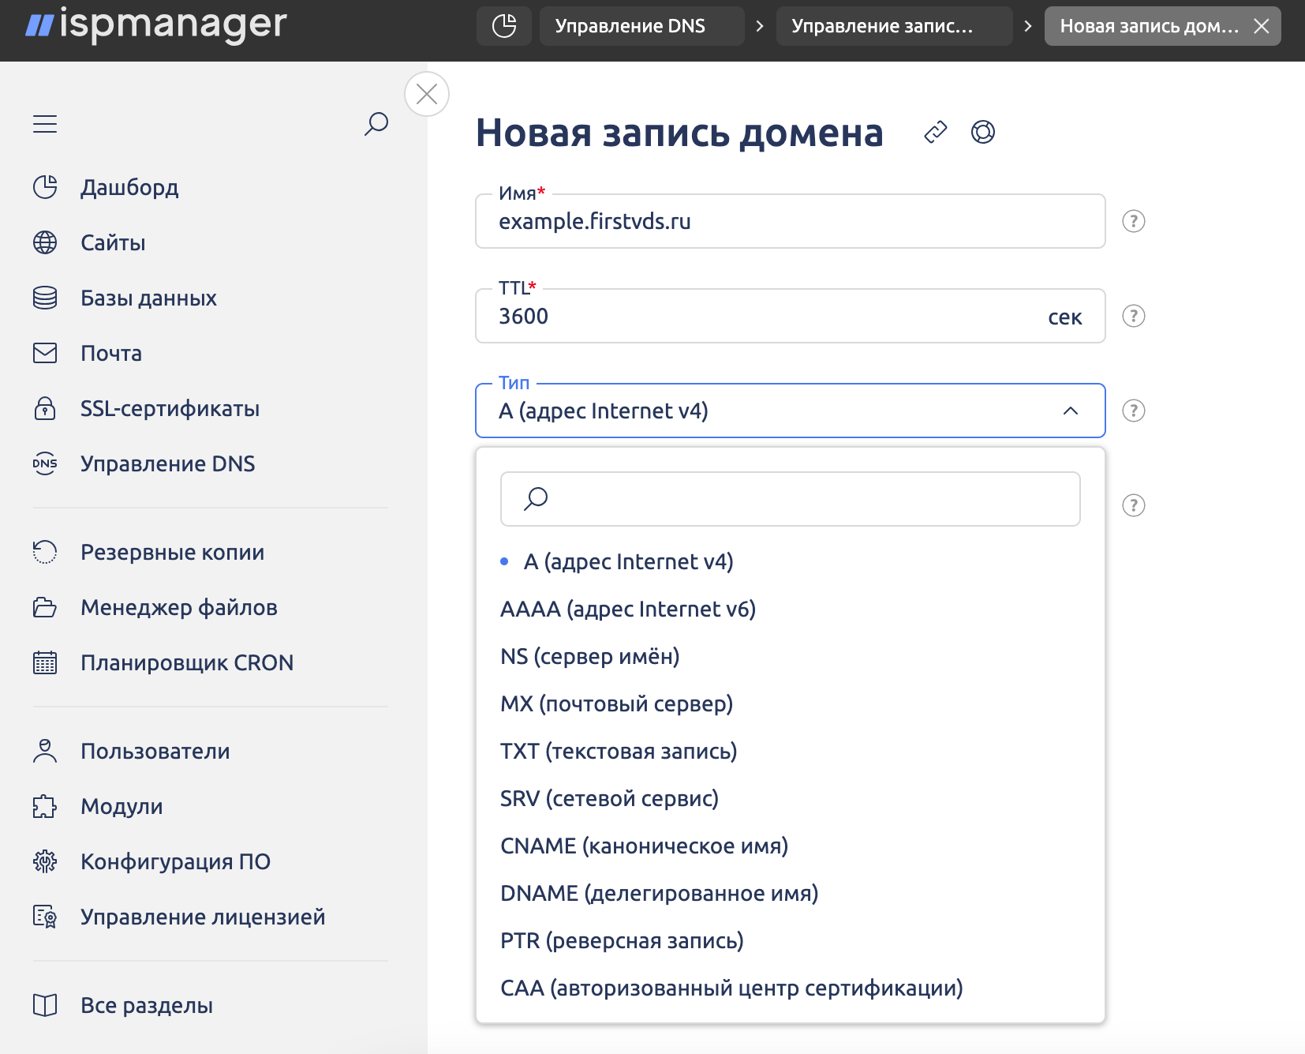
Task: Click the hamburger menu icon in sidebar
Action: [x=45, y=124]
